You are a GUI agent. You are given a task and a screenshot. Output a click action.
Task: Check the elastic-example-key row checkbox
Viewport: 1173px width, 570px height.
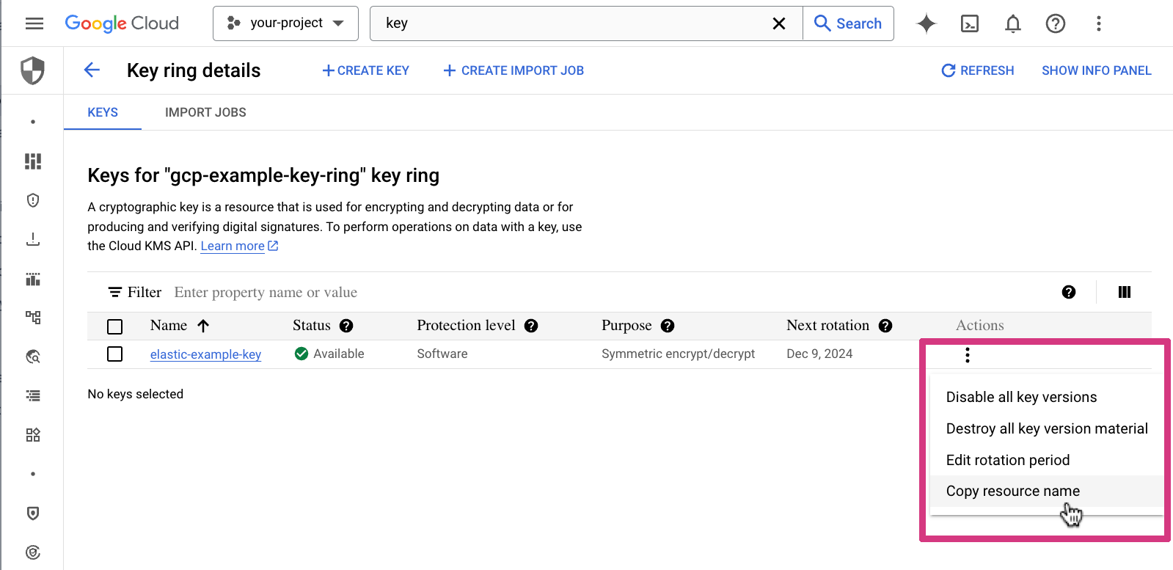pyautogui.click(x=115, y=354)
